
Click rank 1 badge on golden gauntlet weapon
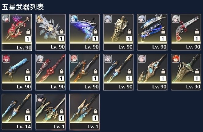tap(129, 39)
